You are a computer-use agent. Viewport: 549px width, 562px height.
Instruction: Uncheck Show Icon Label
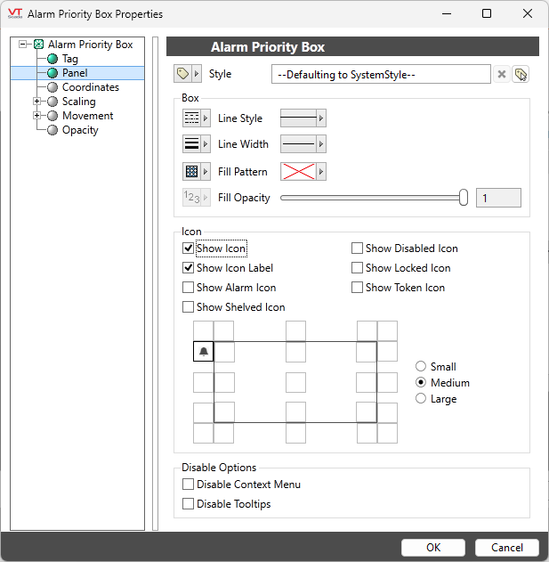tap(188, 268)
